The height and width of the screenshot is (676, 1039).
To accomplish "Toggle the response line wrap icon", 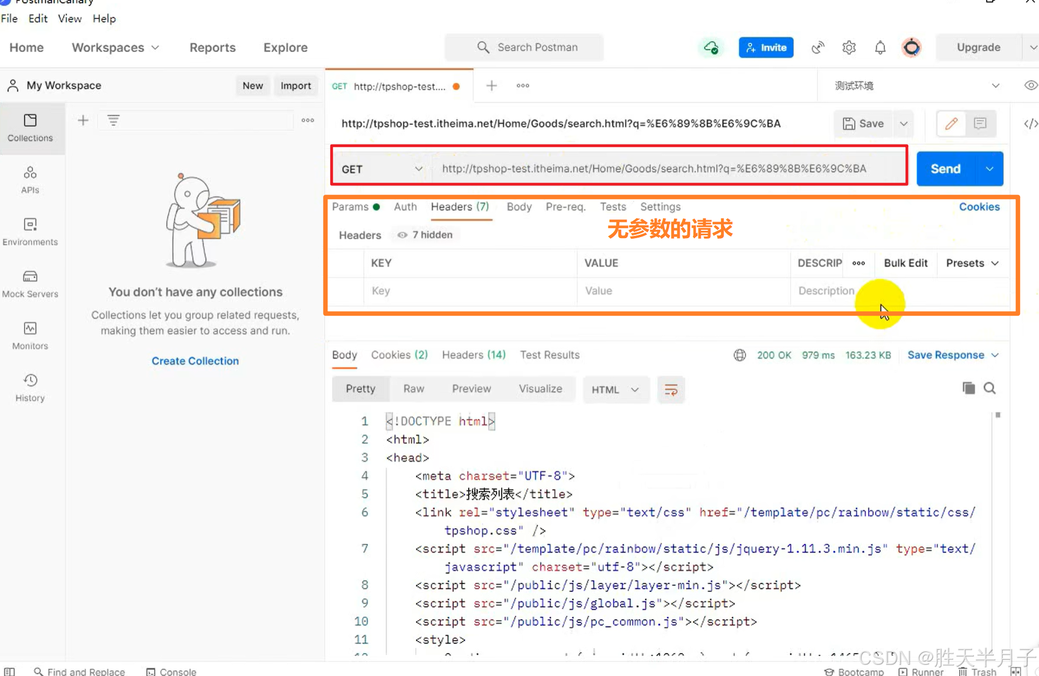I will [671, 389].
